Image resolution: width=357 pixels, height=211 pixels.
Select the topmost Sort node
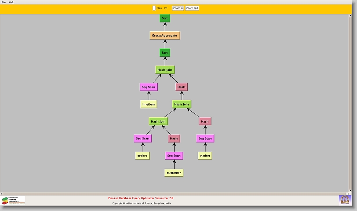tap(165, 18)
